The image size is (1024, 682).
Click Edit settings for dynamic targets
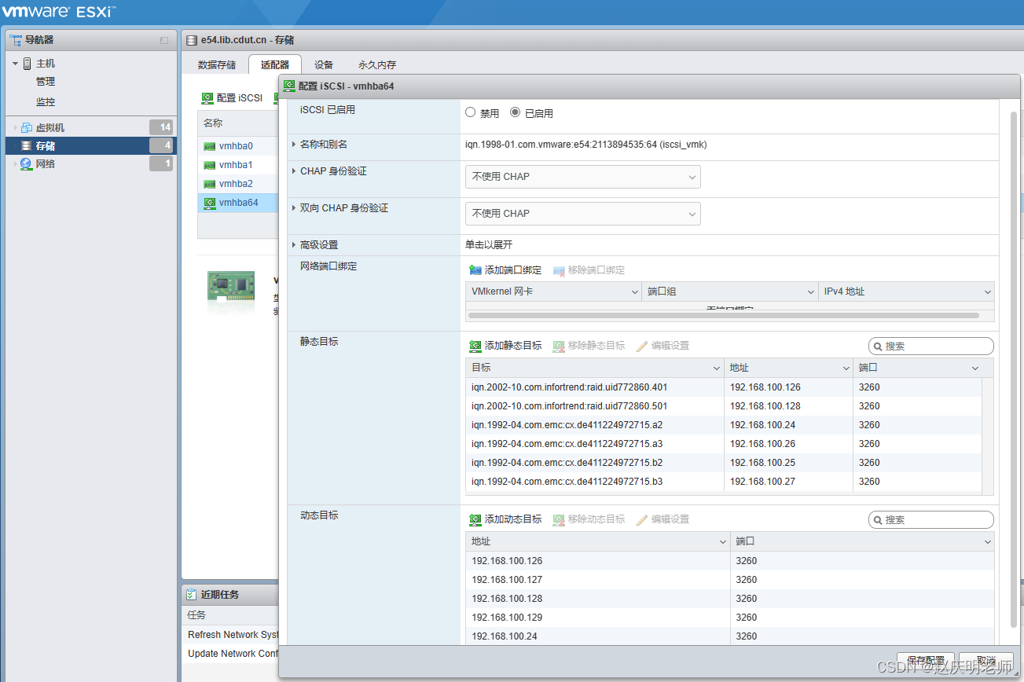point(662,519)
